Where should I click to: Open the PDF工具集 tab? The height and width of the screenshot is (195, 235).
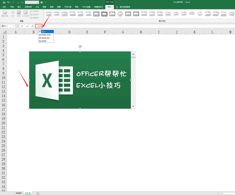point(86,7)
